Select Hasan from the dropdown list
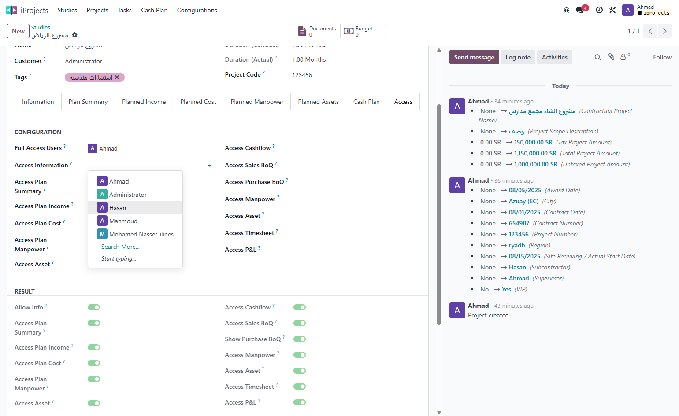Viewport: 679px width, 416px height. tap(135, 207)
